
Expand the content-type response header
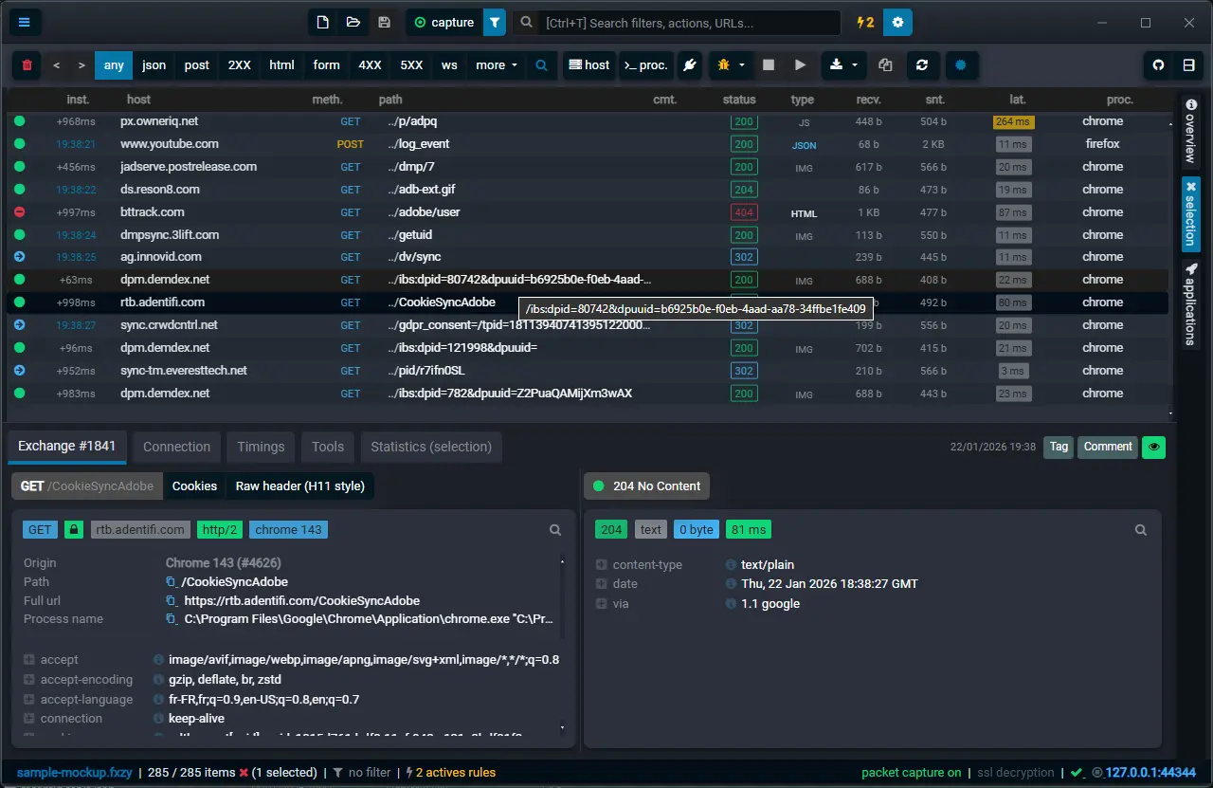pyautogui.click(x=602, y=565)
